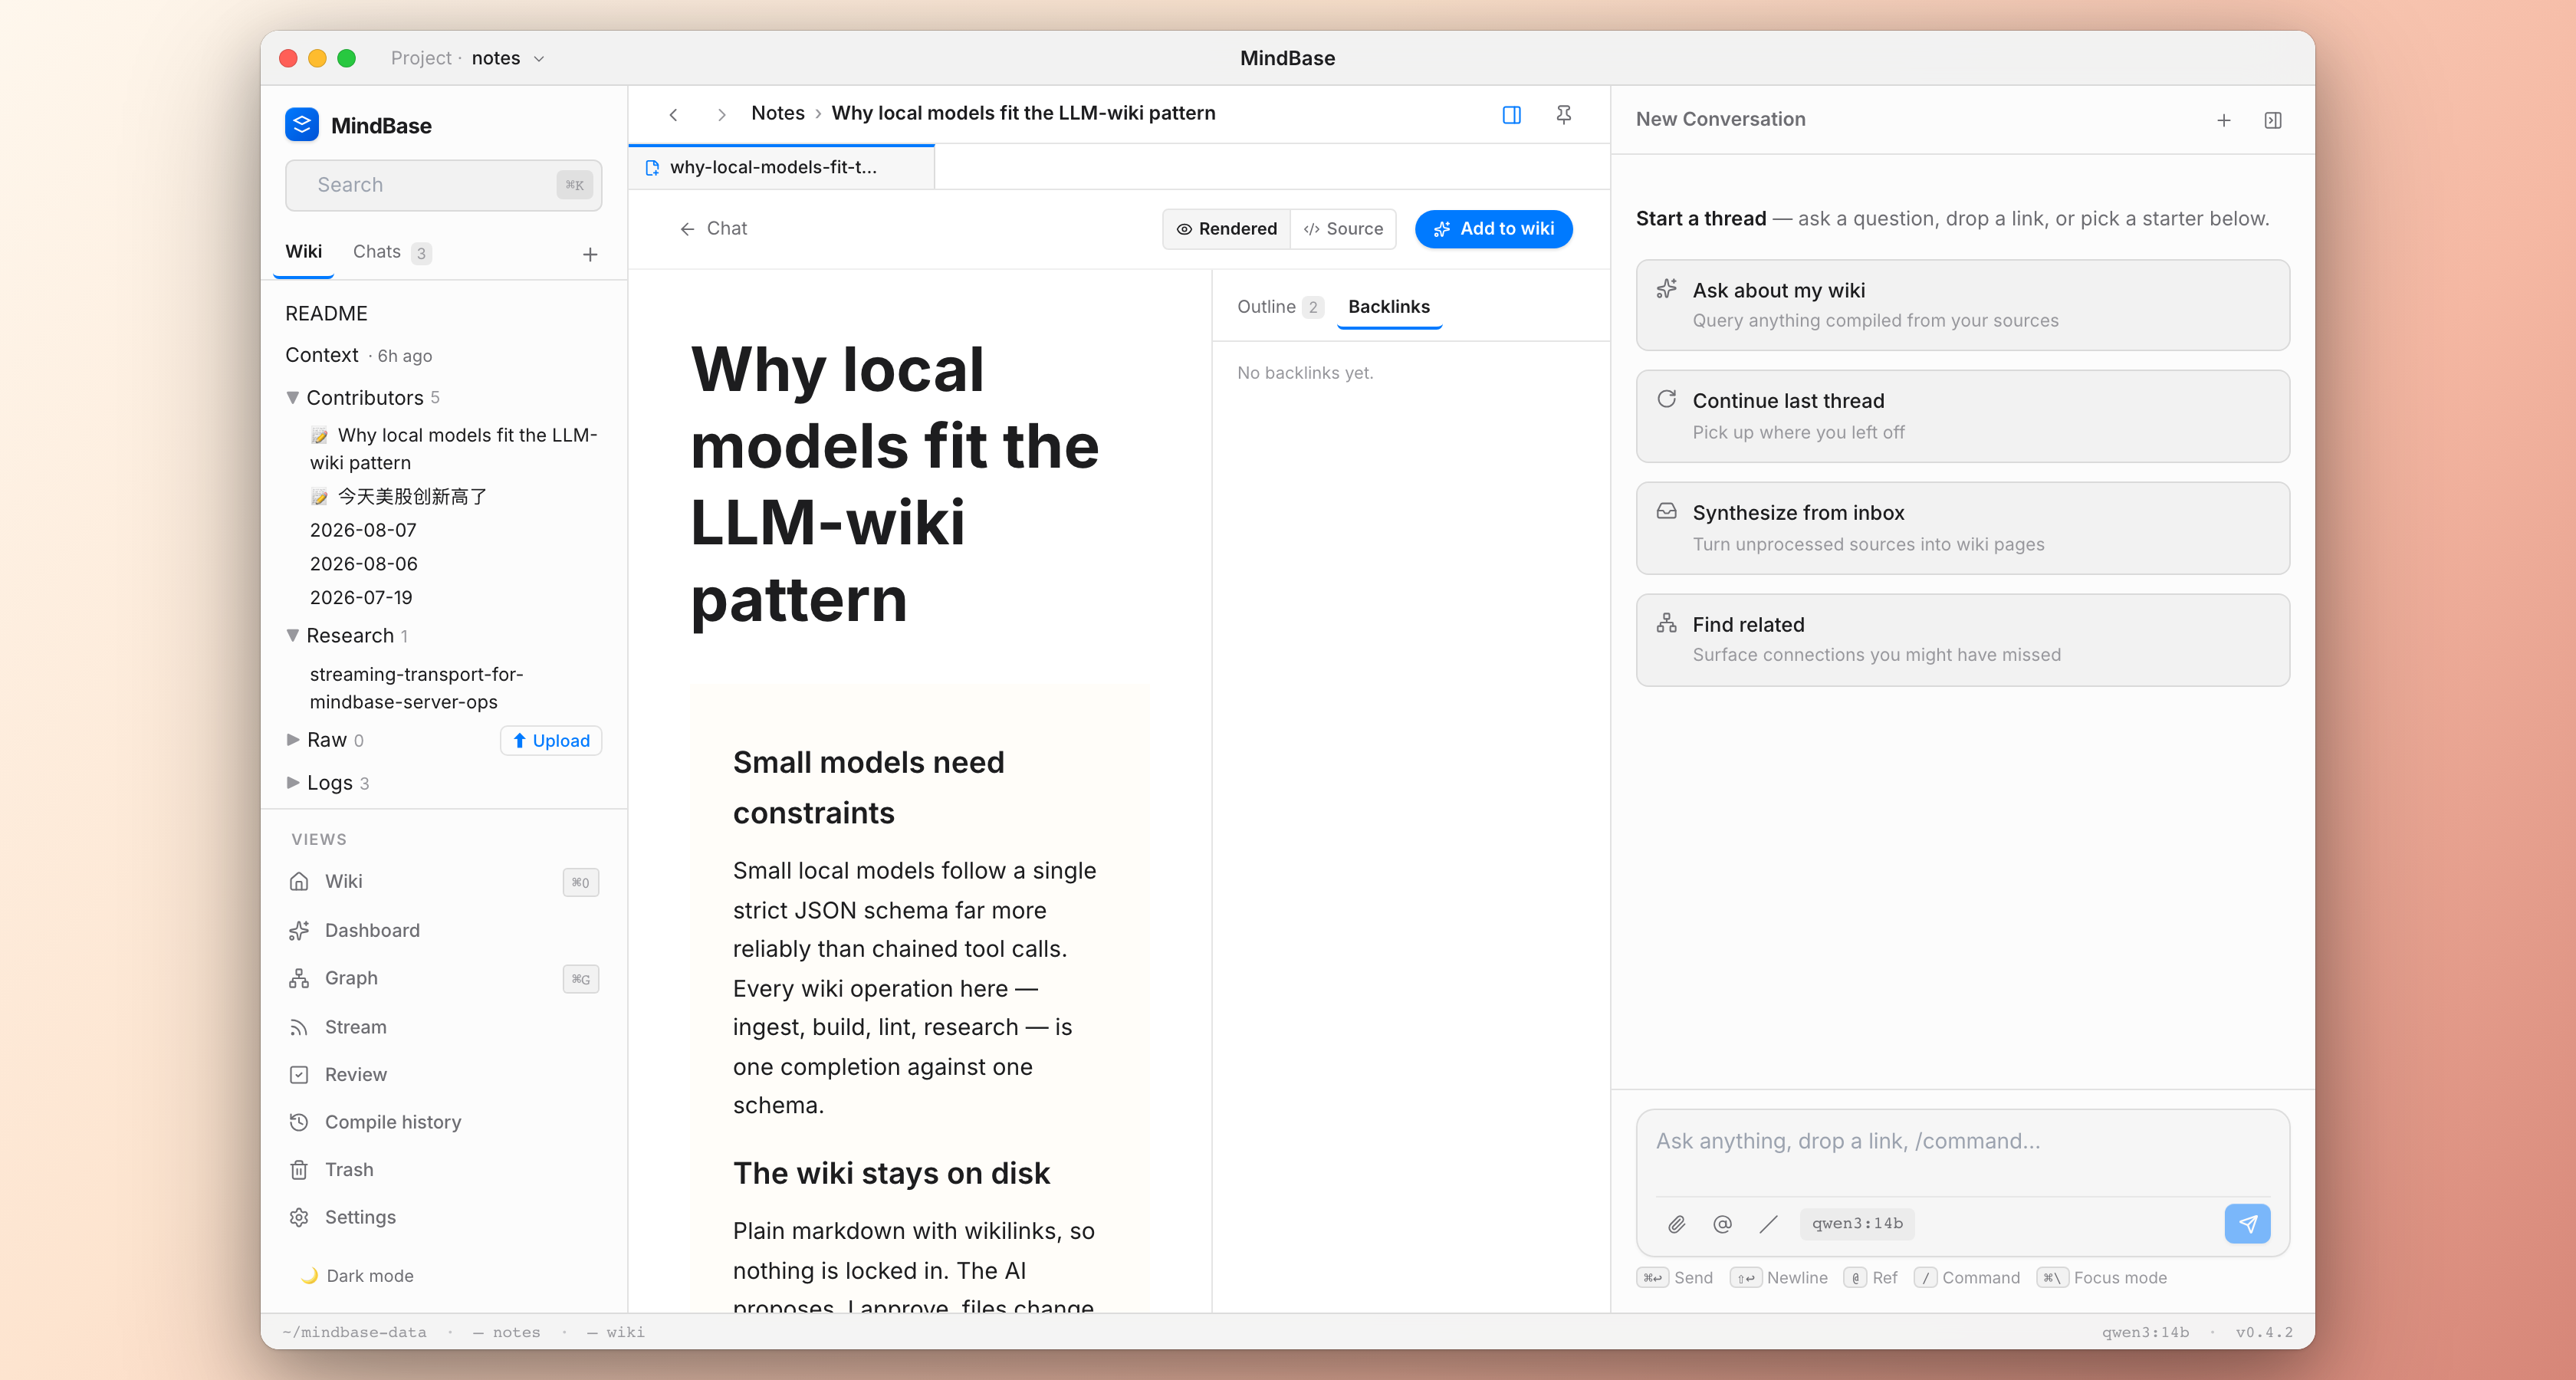Click the Upload button next to Raw
Screen dimensions: 2576x1380
[550, 741]
